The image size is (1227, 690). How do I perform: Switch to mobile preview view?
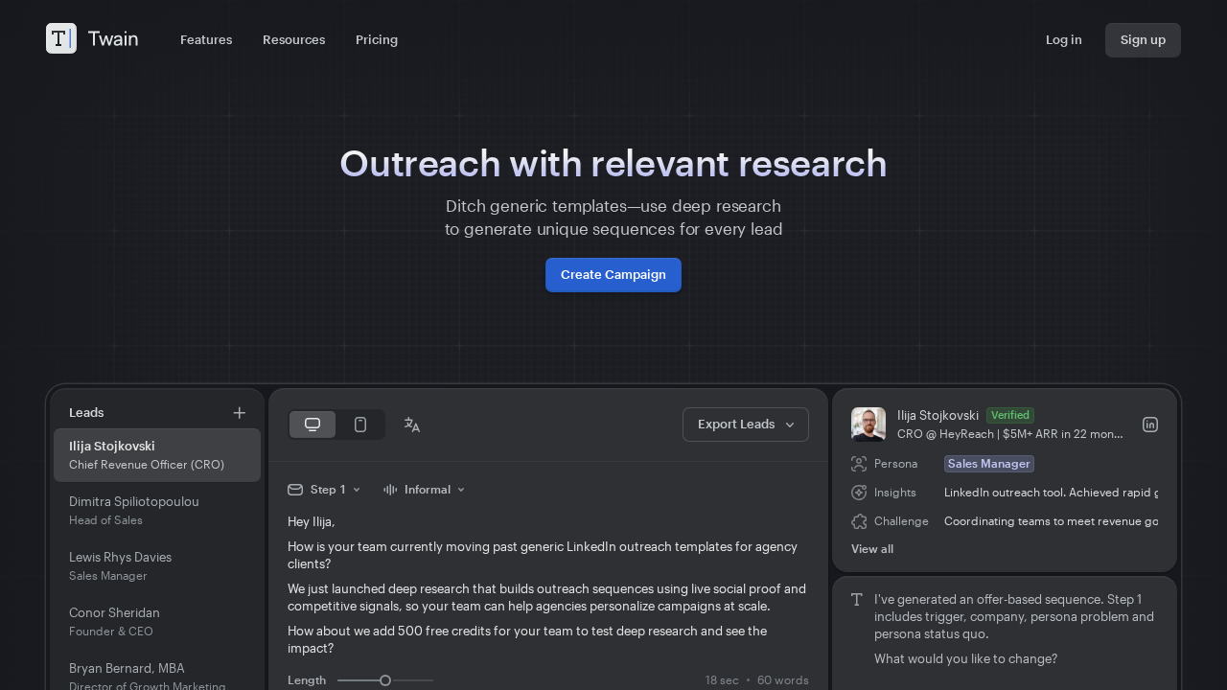tap(360, 424)
